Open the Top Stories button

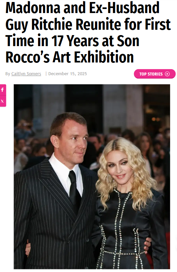click(x=155, y=74)
